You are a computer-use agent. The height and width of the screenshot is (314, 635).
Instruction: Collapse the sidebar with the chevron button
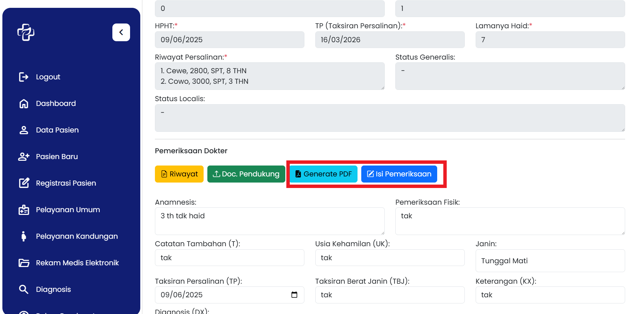click(121, 32)
